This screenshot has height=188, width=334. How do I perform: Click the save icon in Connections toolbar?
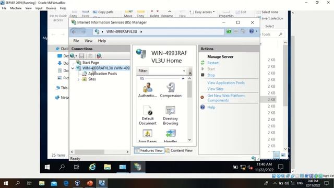point(81,56)
